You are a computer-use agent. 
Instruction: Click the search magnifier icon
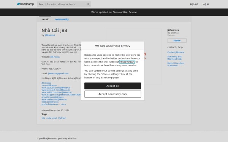[88, 4]
